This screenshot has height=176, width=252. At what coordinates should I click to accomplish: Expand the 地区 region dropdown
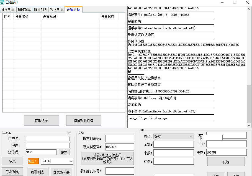click(x=71, y=161)
